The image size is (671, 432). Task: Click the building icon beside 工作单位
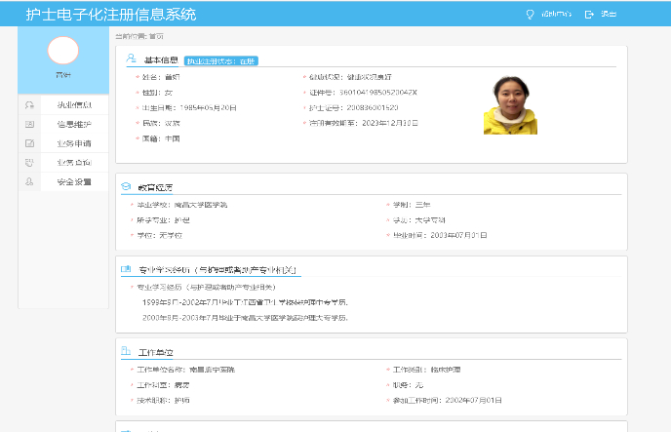click(126, 351)
